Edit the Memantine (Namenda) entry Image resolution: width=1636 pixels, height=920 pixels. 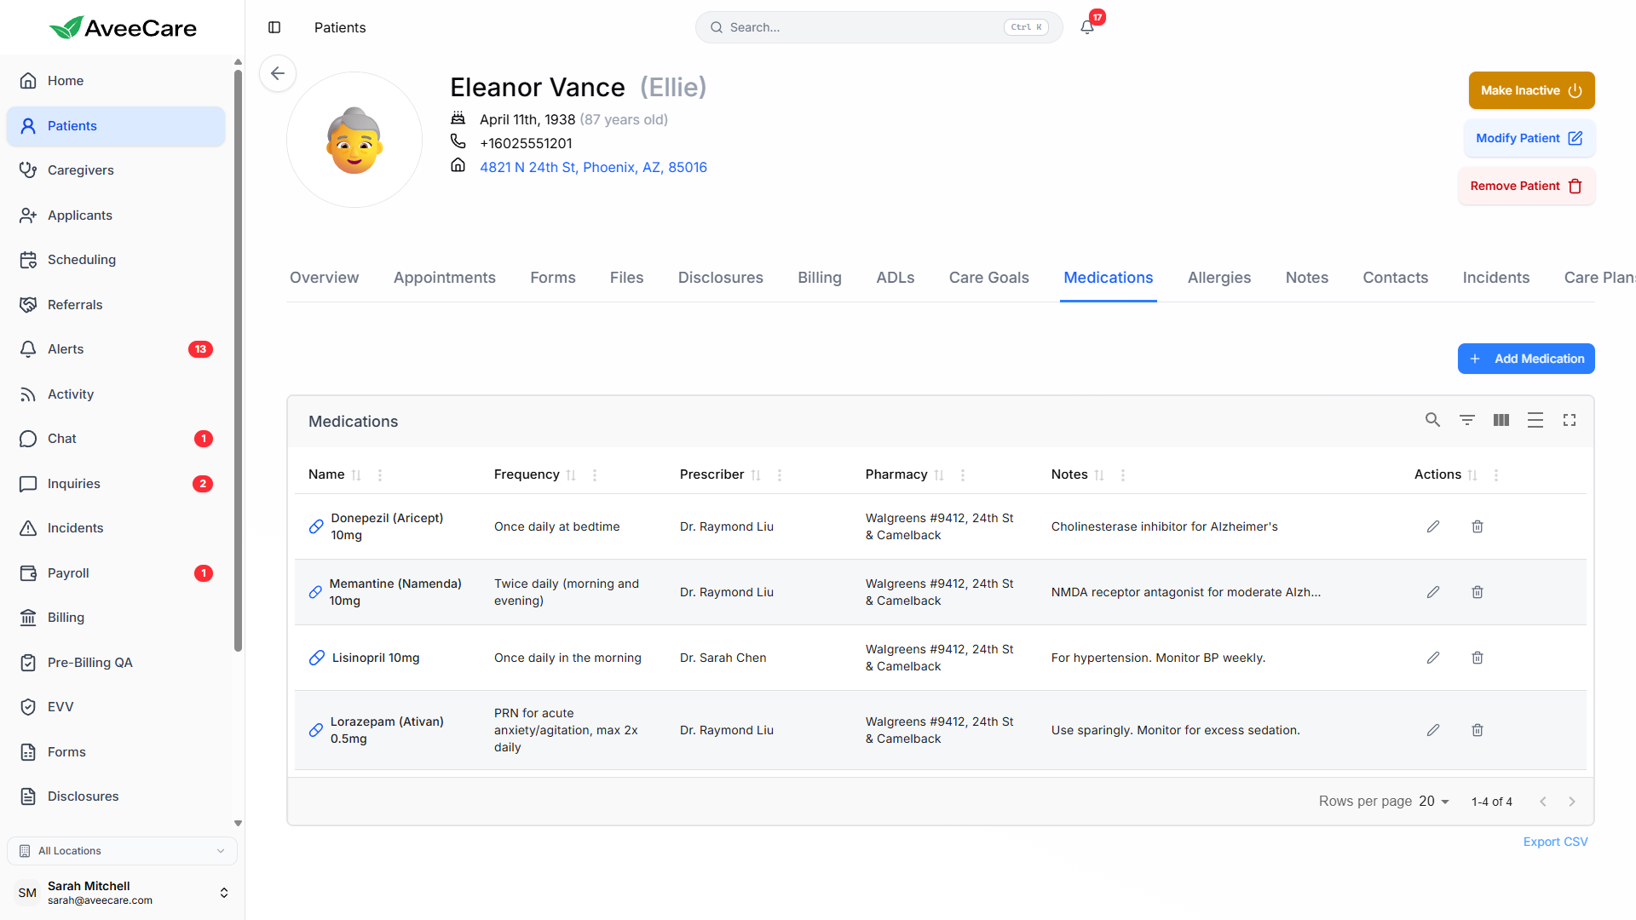point(1433,592)
